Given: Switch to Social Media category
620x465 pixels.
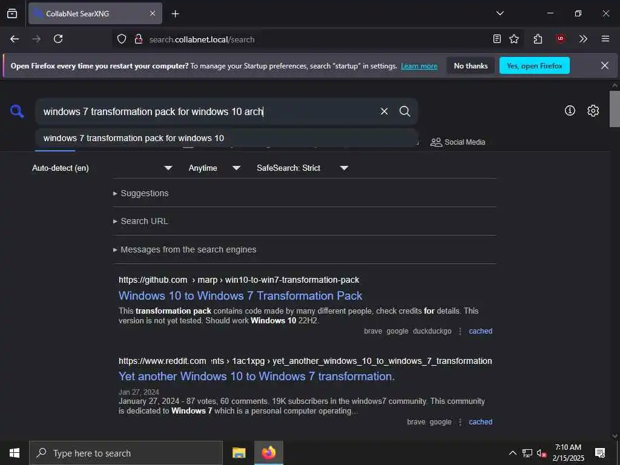Looking at the screenshot, I should pos(458,142).
